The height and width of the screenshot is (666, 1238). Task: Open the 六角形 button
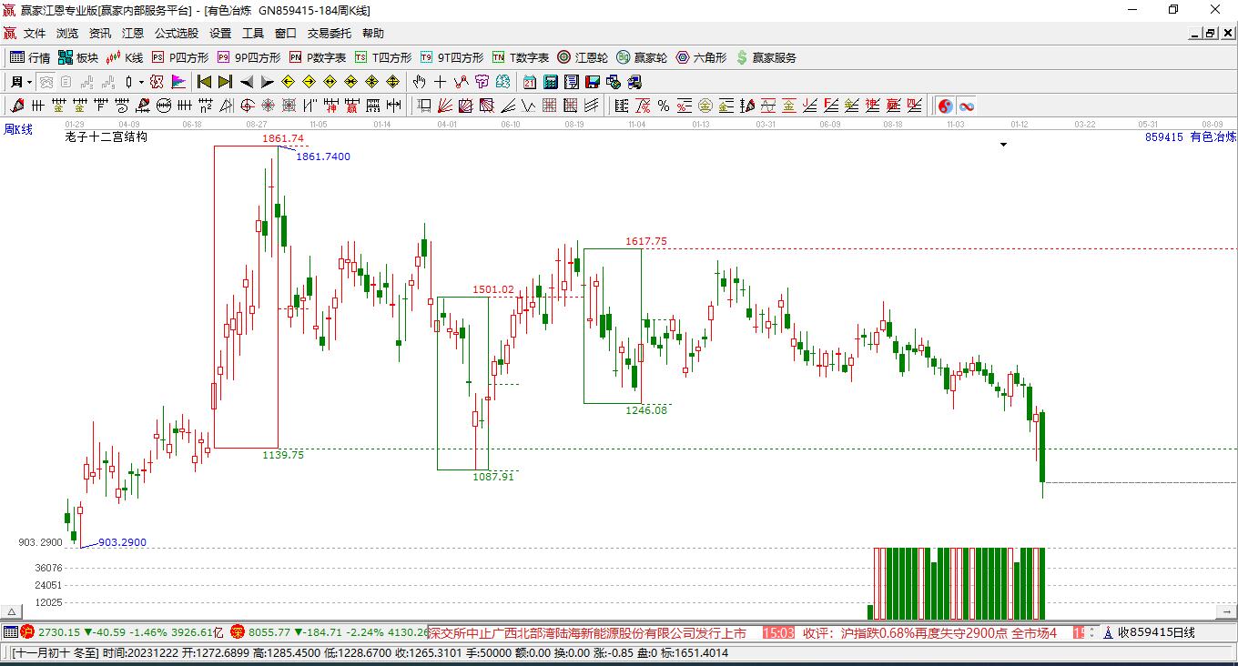(x=701, y=57)
